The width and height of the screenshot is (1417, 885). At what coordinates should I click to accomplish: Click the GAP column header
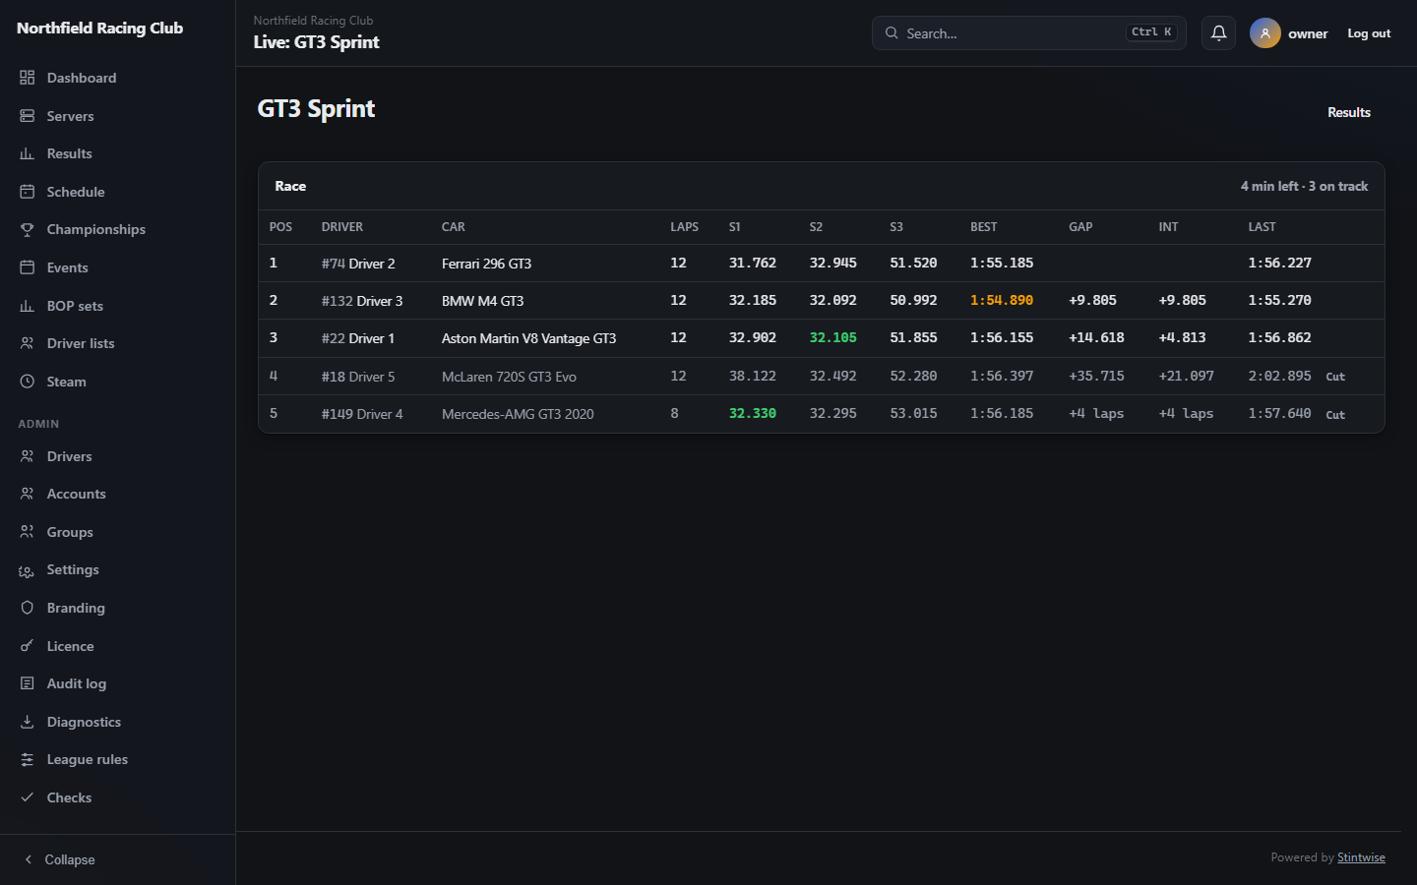1080,227
